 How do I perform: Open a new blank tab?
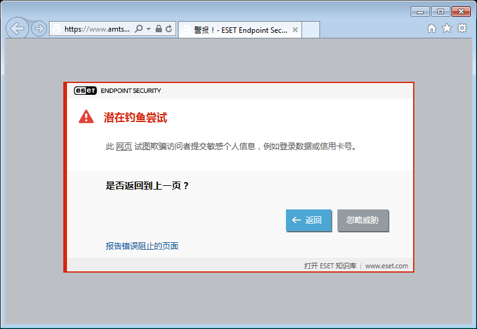coord(311,30)
